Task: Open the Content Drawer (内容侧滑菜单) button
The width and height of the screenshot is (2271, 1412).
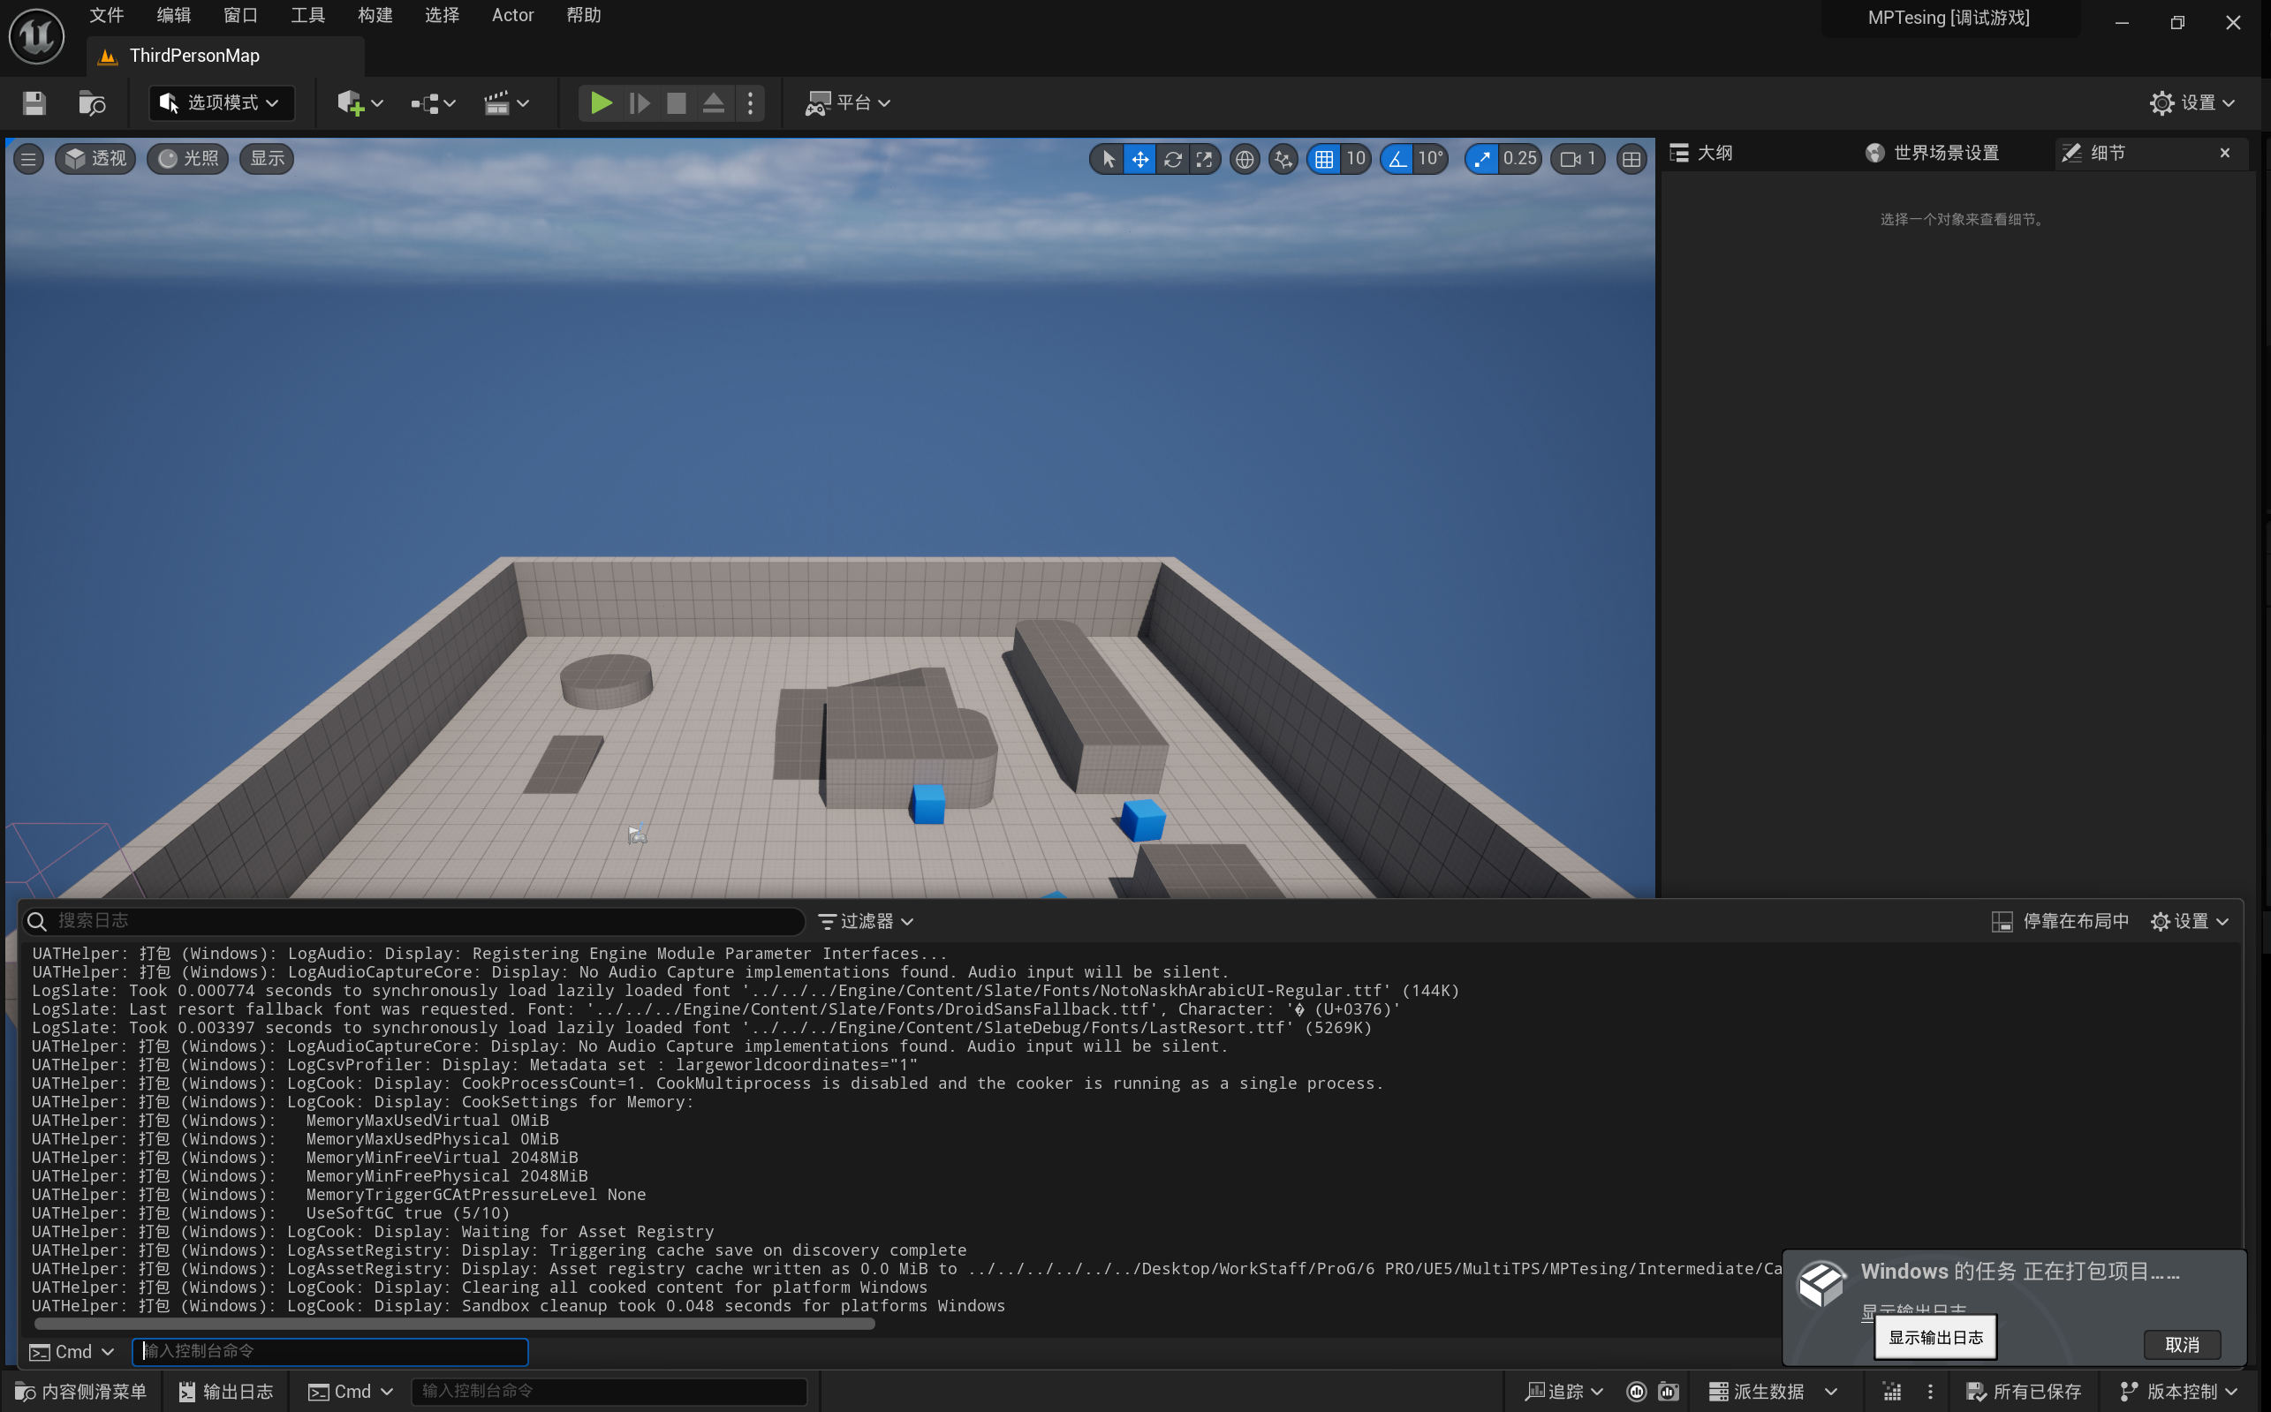Action: tap(81, 1392)
